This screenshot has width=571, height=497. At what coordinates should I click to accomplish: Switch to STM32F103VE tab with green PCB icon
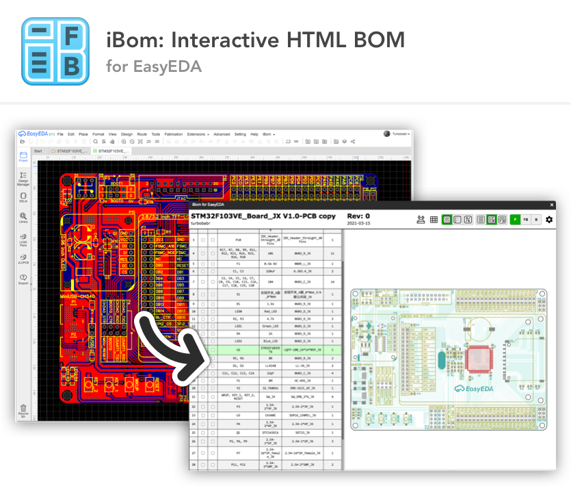click(x=111, y=151)
